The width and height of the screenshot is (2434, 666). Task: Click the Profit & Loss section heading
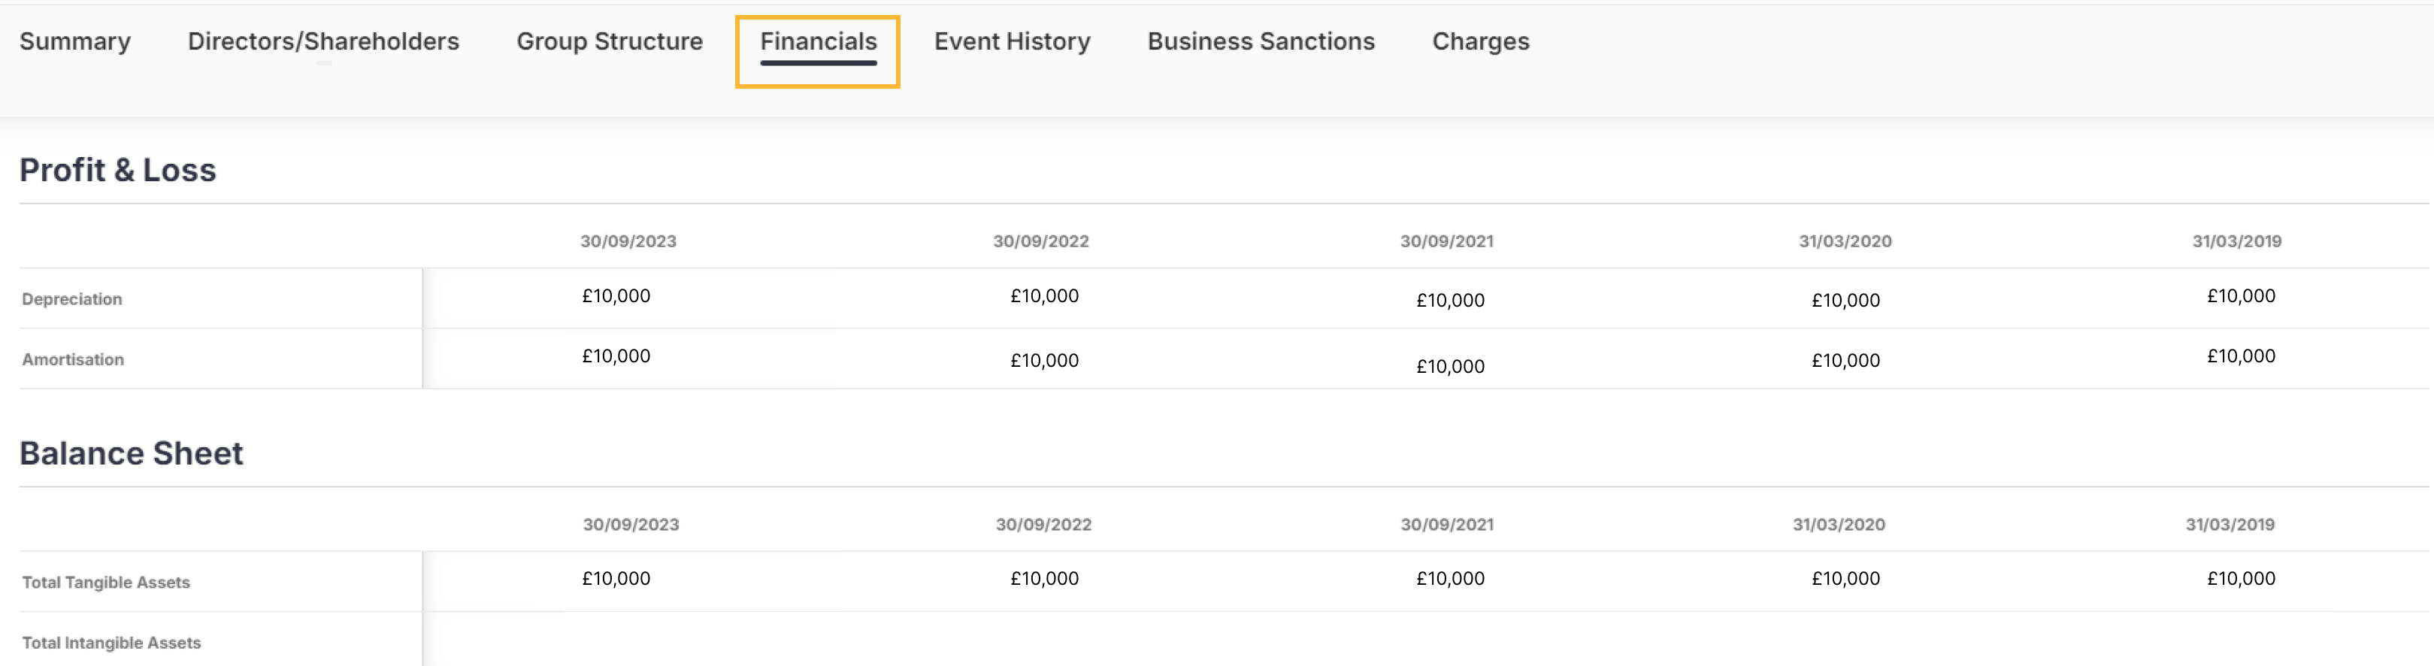pos(118,170)
